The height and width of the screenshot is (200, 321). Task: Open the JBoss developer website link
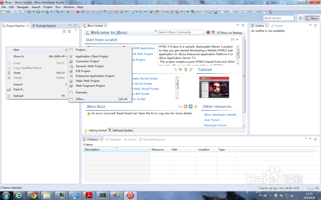pyautogui.click(x=220, y=115)
